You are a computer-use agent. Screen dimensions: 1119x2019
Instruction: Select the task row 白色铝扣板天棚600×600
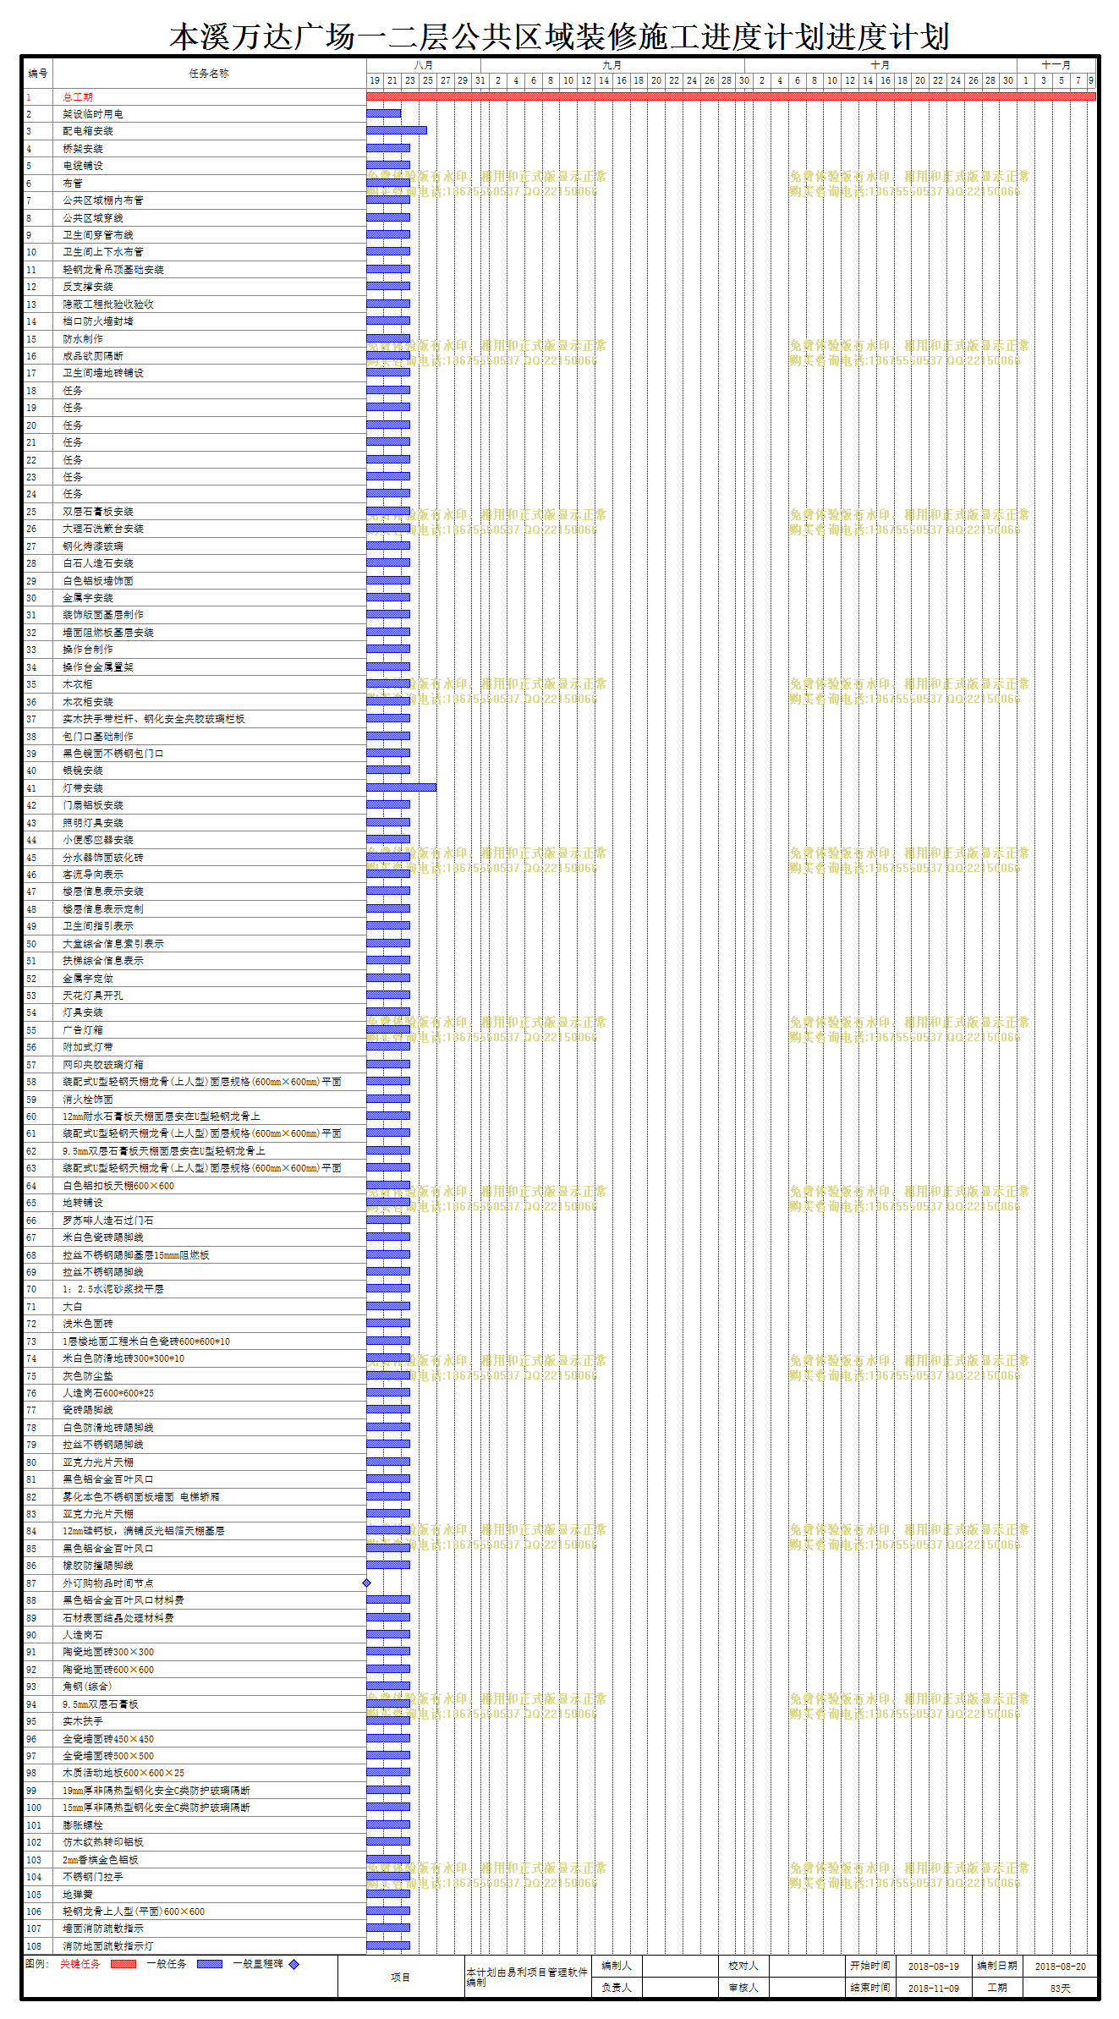pyautogui.click(x=194, y=1186)
